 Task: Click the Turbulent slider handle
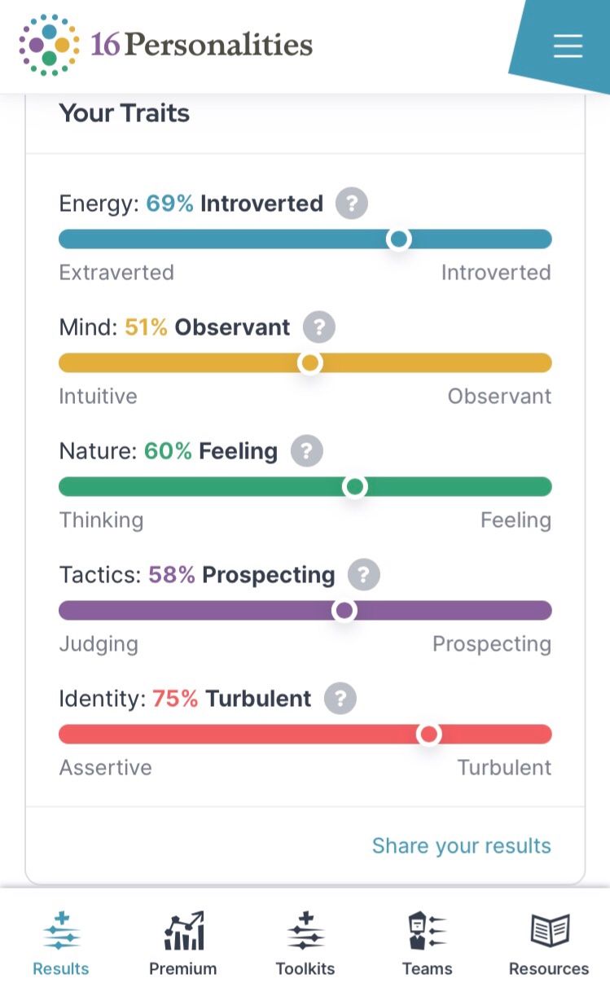click(429, 734)
